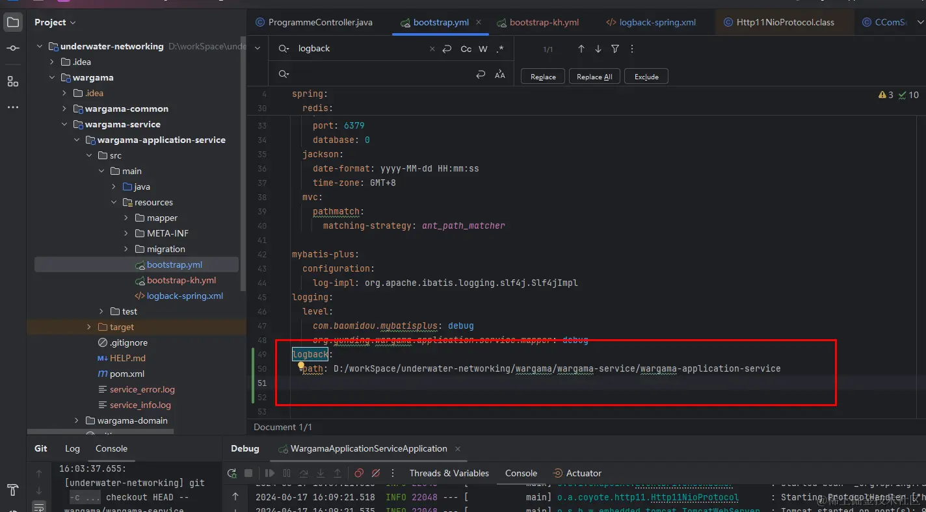Collapse the resources folder in tree
The height and width of the screenshot is (512, 926).
[x=114, y=202]
